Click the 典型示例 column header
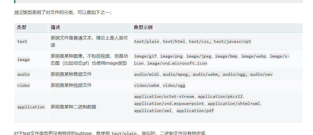Viewport: 313px width, 135px height. click(x=217, y=28)
